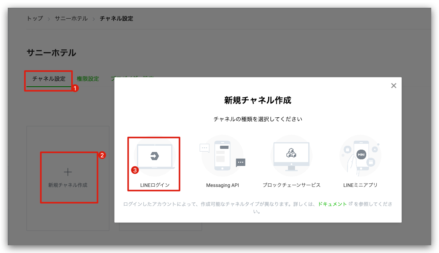439x253 pixels.
Task: Click the Messaging API label text
Action: tap(223, 185)
